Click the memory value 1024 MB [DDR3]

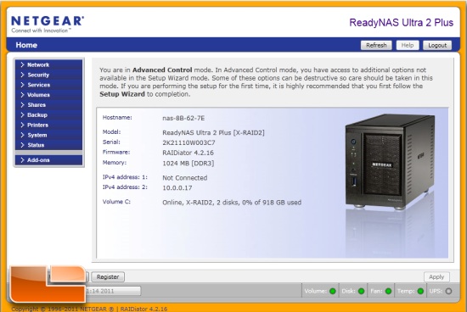pyautogui.click(x=188, y=163)
